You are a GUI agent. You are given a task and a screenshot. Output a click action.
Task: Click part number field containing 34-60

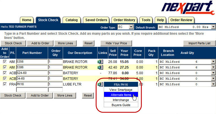click(x=32, y=78)
